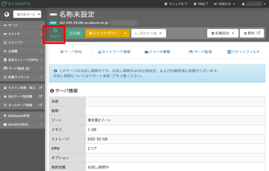Click the 1 GB memory value

(x=92, y=130)
